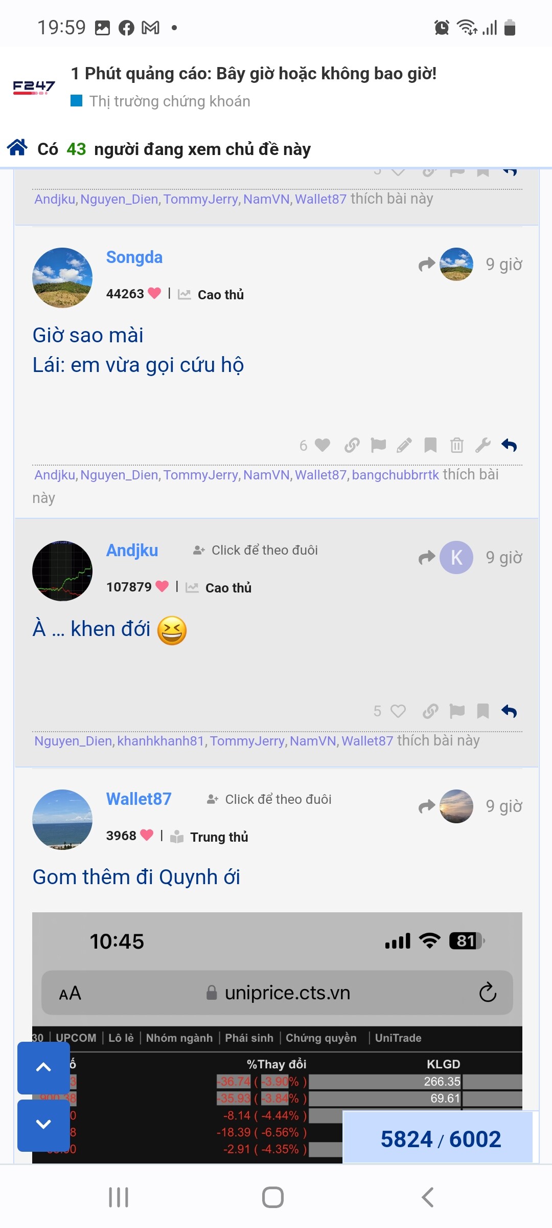Image resolution: width=552 pixels, height=1228 pixels.
Task: Follow Andjku via Click để theo đuôi
Action: [x=256, y=550]
